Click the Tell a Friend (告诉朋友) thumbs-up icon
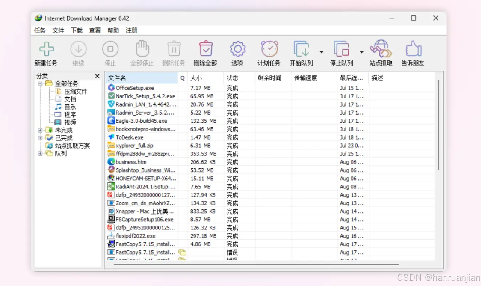 click(413, 49)
